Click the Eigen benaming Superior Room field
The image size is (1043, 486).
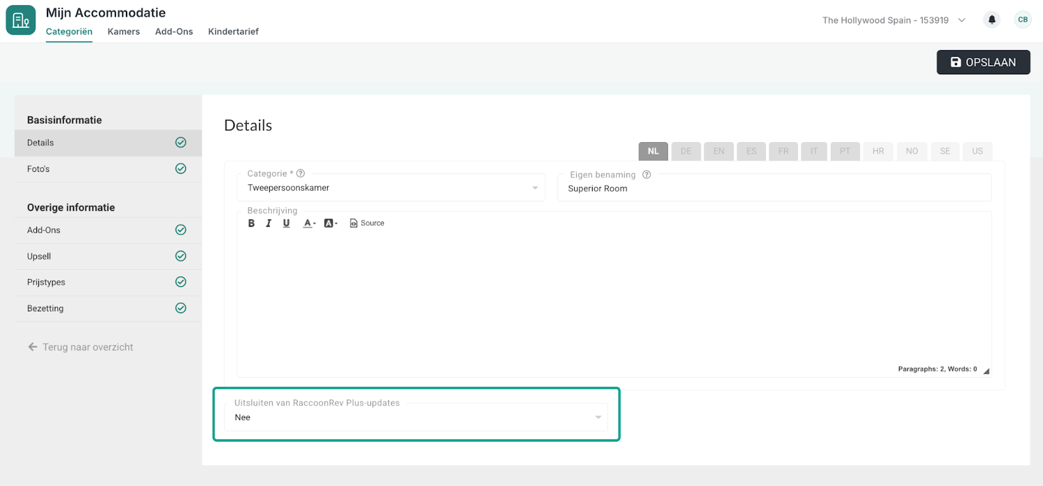[x=774, y=188]
